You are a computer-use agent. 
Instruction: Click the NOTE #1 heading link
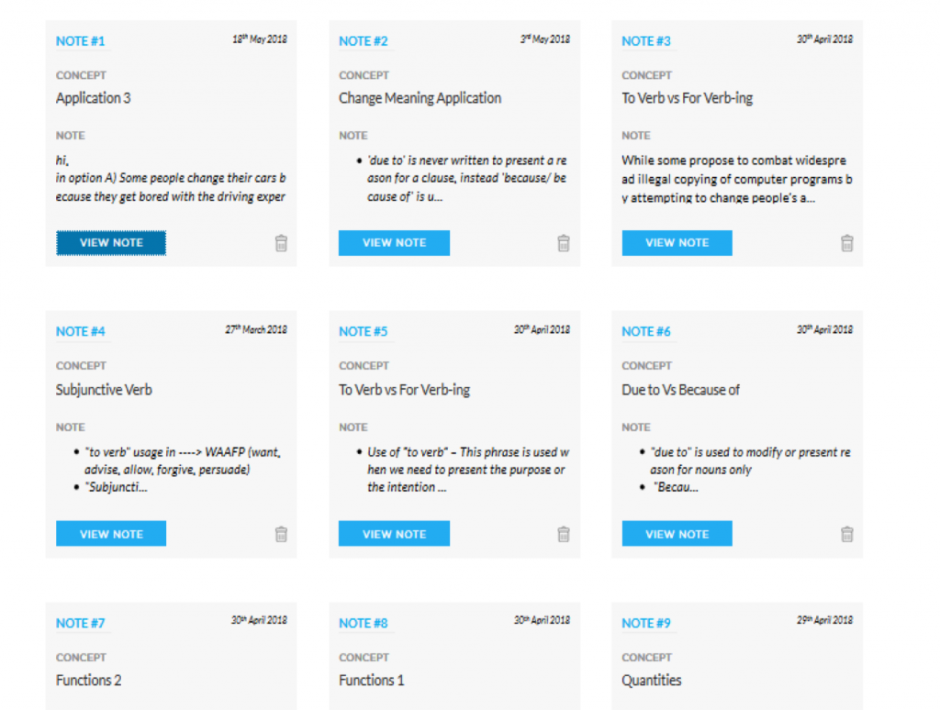tap(81, 41)
